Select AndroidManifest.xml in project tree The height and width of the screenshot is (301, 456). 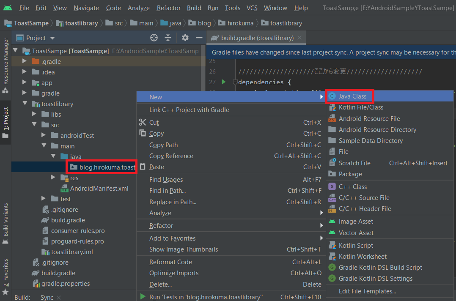99,189
